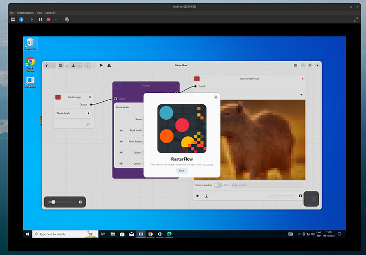
Task: Close the RasterFlow About dialog
Action: pyautogui.click(x=215, y=97)
